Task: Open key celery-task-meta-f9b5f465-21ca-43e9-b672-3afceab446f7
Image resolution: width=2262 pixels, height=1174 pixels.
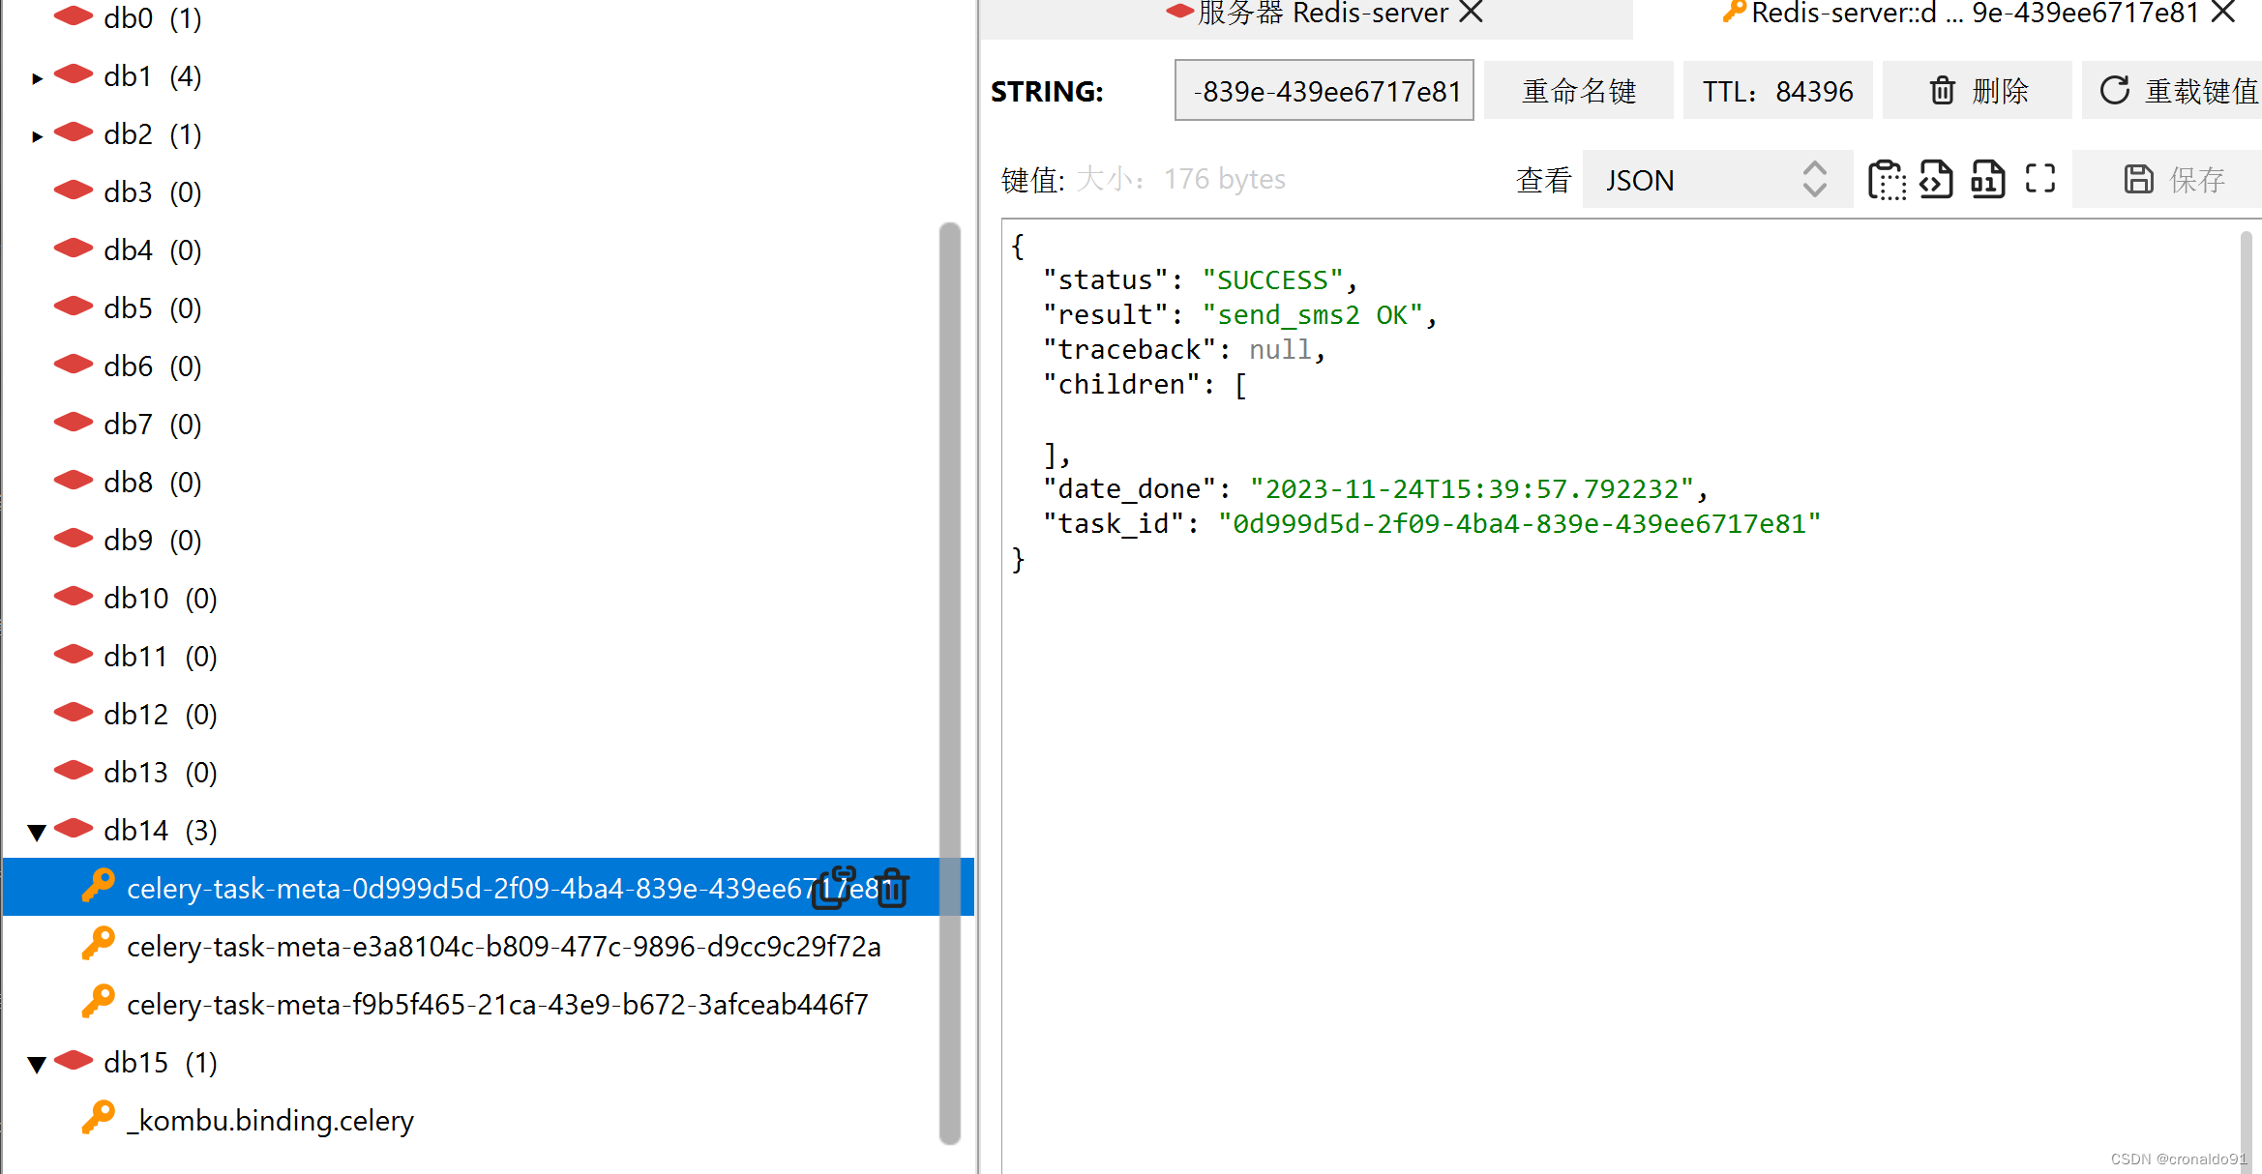Action: pos(497,1005)
